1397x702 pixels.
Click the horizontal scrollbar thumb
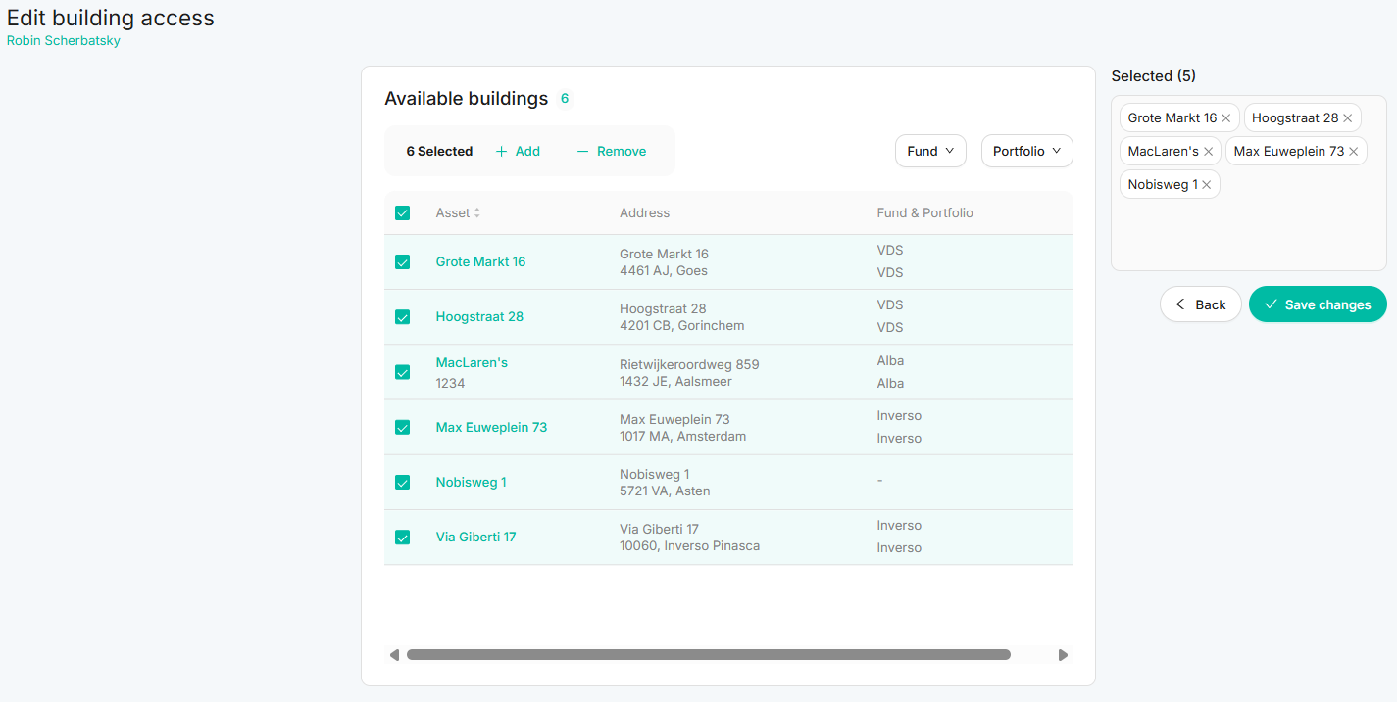[x=708, y=655]
